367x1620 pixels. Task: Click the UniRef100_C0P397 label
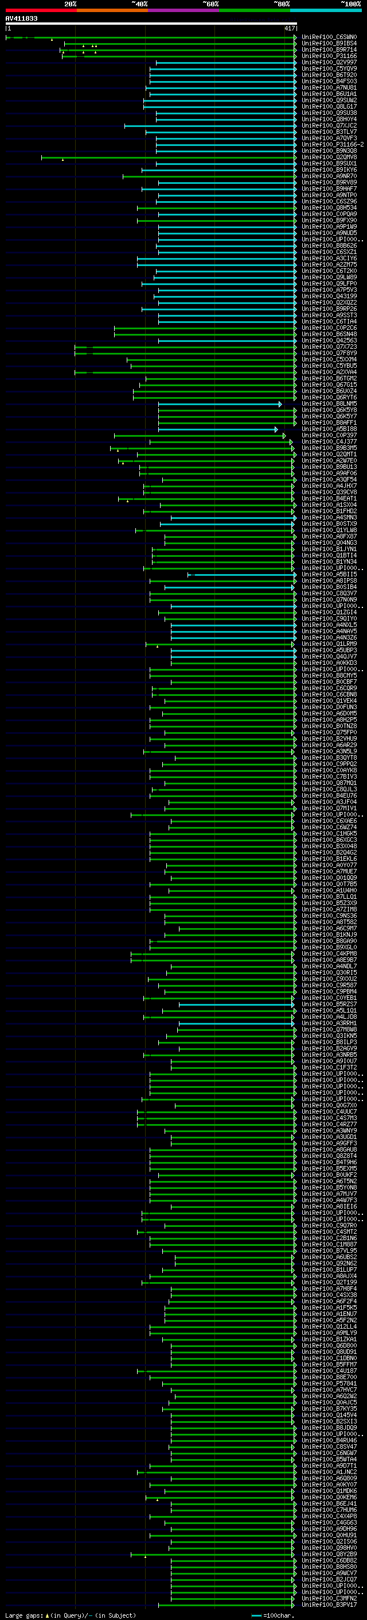pos(329,435)
